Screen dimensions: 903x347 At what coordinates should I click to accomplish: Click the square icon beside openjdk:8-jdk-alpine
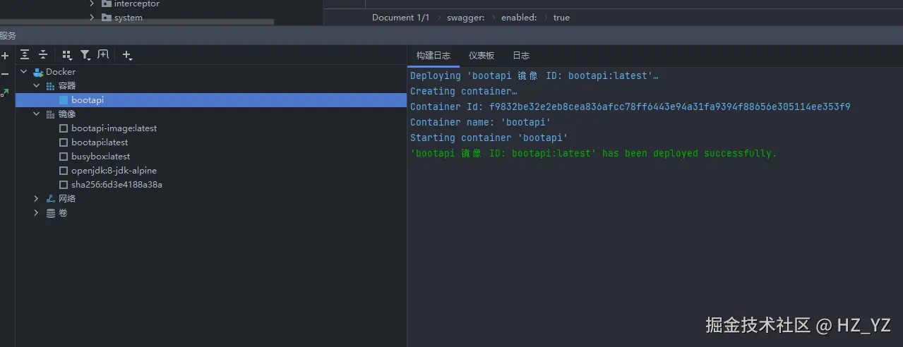(x=64, y=171)
